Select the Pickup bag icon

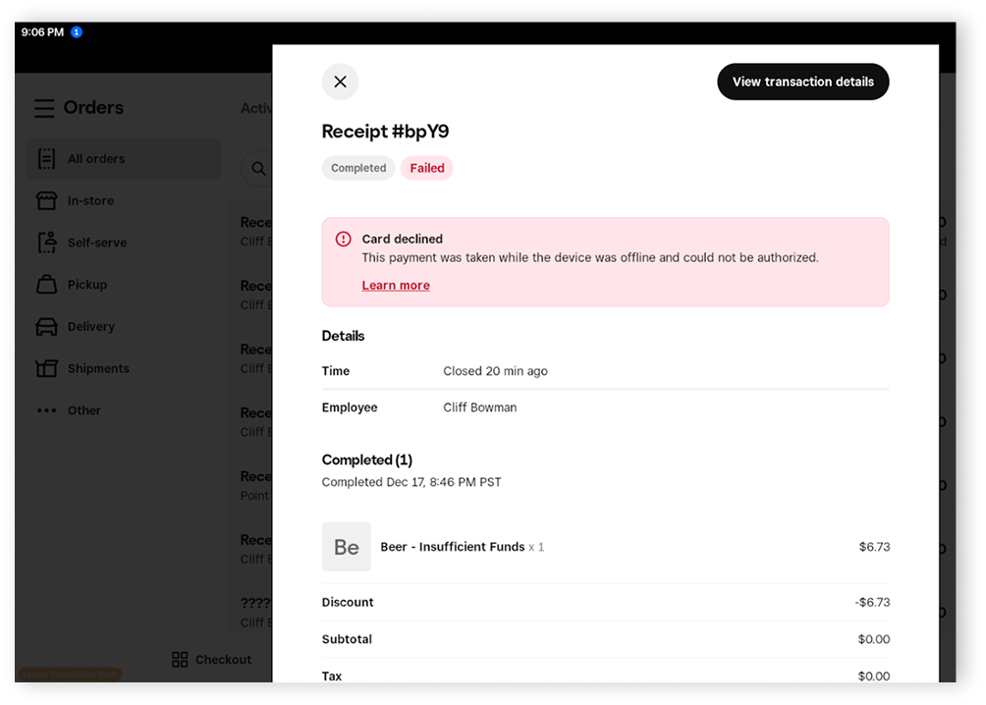(x=46, y=285)
